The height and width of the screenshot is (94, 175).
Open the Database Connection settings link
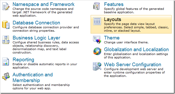coord(36,23)
